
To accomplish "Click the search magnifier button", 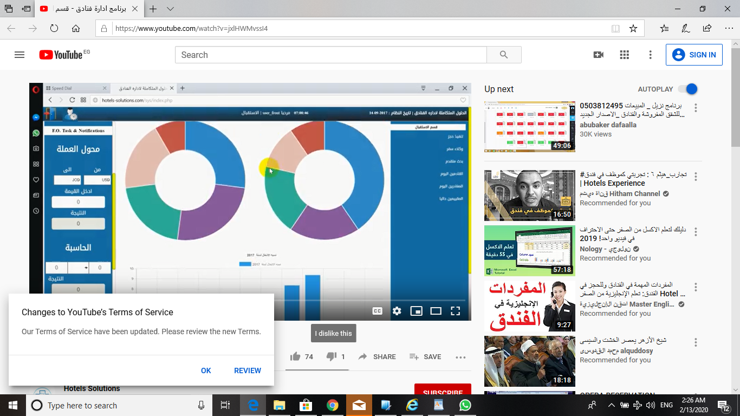I will [x=504, y=55].
